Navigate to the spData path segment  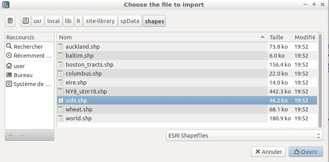pyautogui.click(x=130, y=21)
